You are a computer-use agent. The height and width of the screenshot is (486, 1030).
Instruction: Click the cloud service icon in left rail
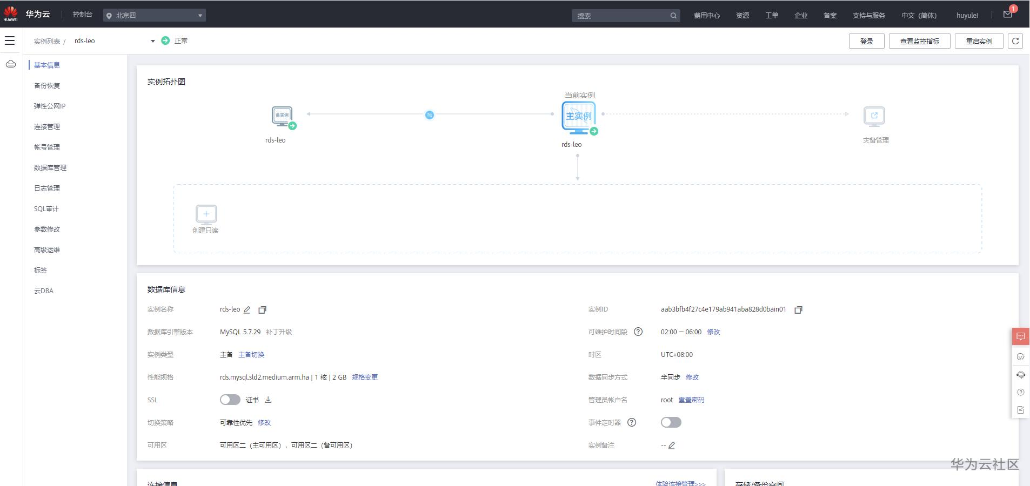click(11, 64)
